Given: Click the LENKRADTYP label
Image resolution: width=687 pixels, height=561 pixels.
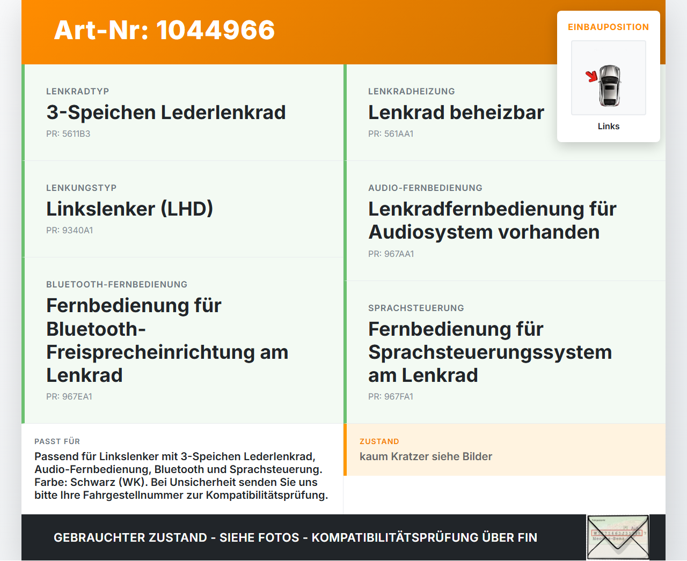Looking at the screenshot, I should [78, 91].
